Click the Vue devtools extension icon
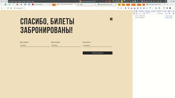175x98 pixels. click(150, 8)
